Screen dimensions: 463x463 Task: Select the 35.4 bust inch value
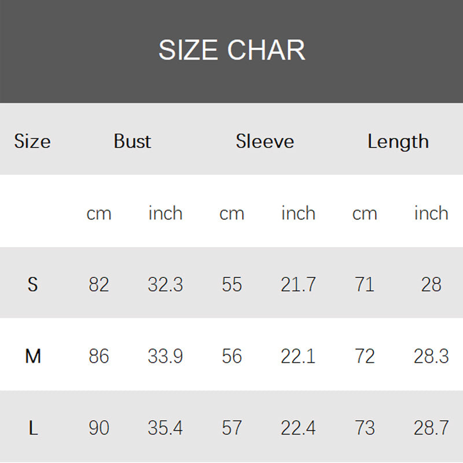coord(166,428)
